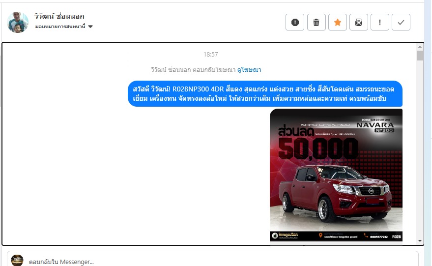Viewport: 432px width, 266px height.
Task: Delete conversation using the trash icon
Action: point(317,22)
